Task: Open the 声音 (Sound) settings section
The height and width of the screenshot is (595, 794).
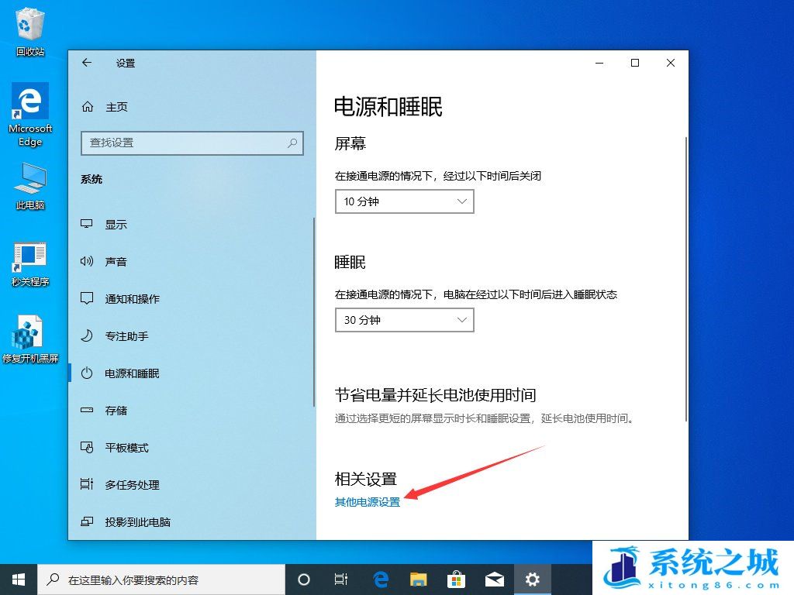Action: pos(116,261)
